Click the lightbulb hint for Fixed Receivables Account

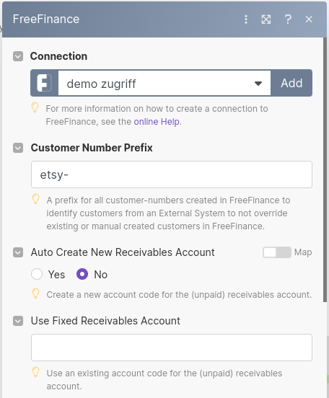(35, 372)
